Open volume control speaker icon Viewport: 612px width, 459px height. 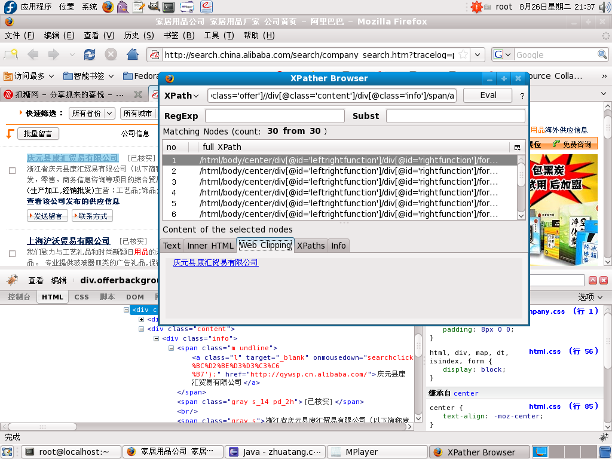click(604, 7)
